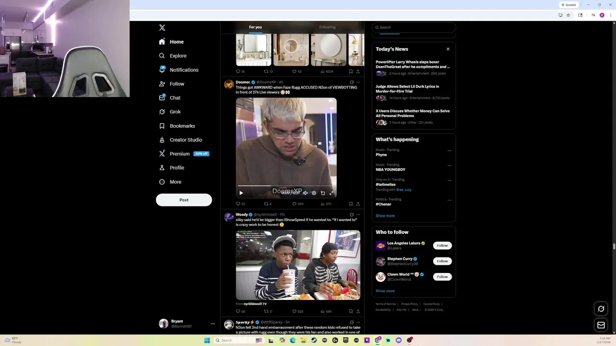Bookmark the Woody post

coord(351,311)
